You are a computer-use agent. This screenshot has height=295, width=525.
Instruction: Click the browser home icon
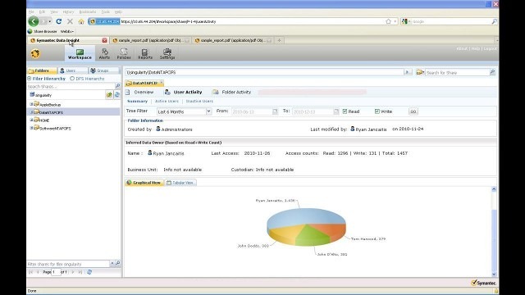[x=81, y=21]
